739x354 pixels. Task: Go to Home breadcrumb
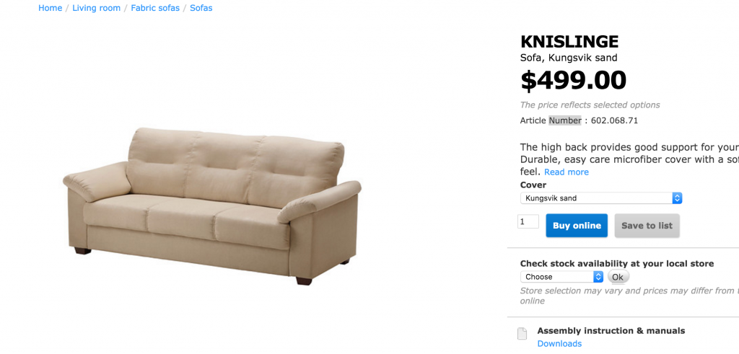pyautogui.click(x=50, y=8)
